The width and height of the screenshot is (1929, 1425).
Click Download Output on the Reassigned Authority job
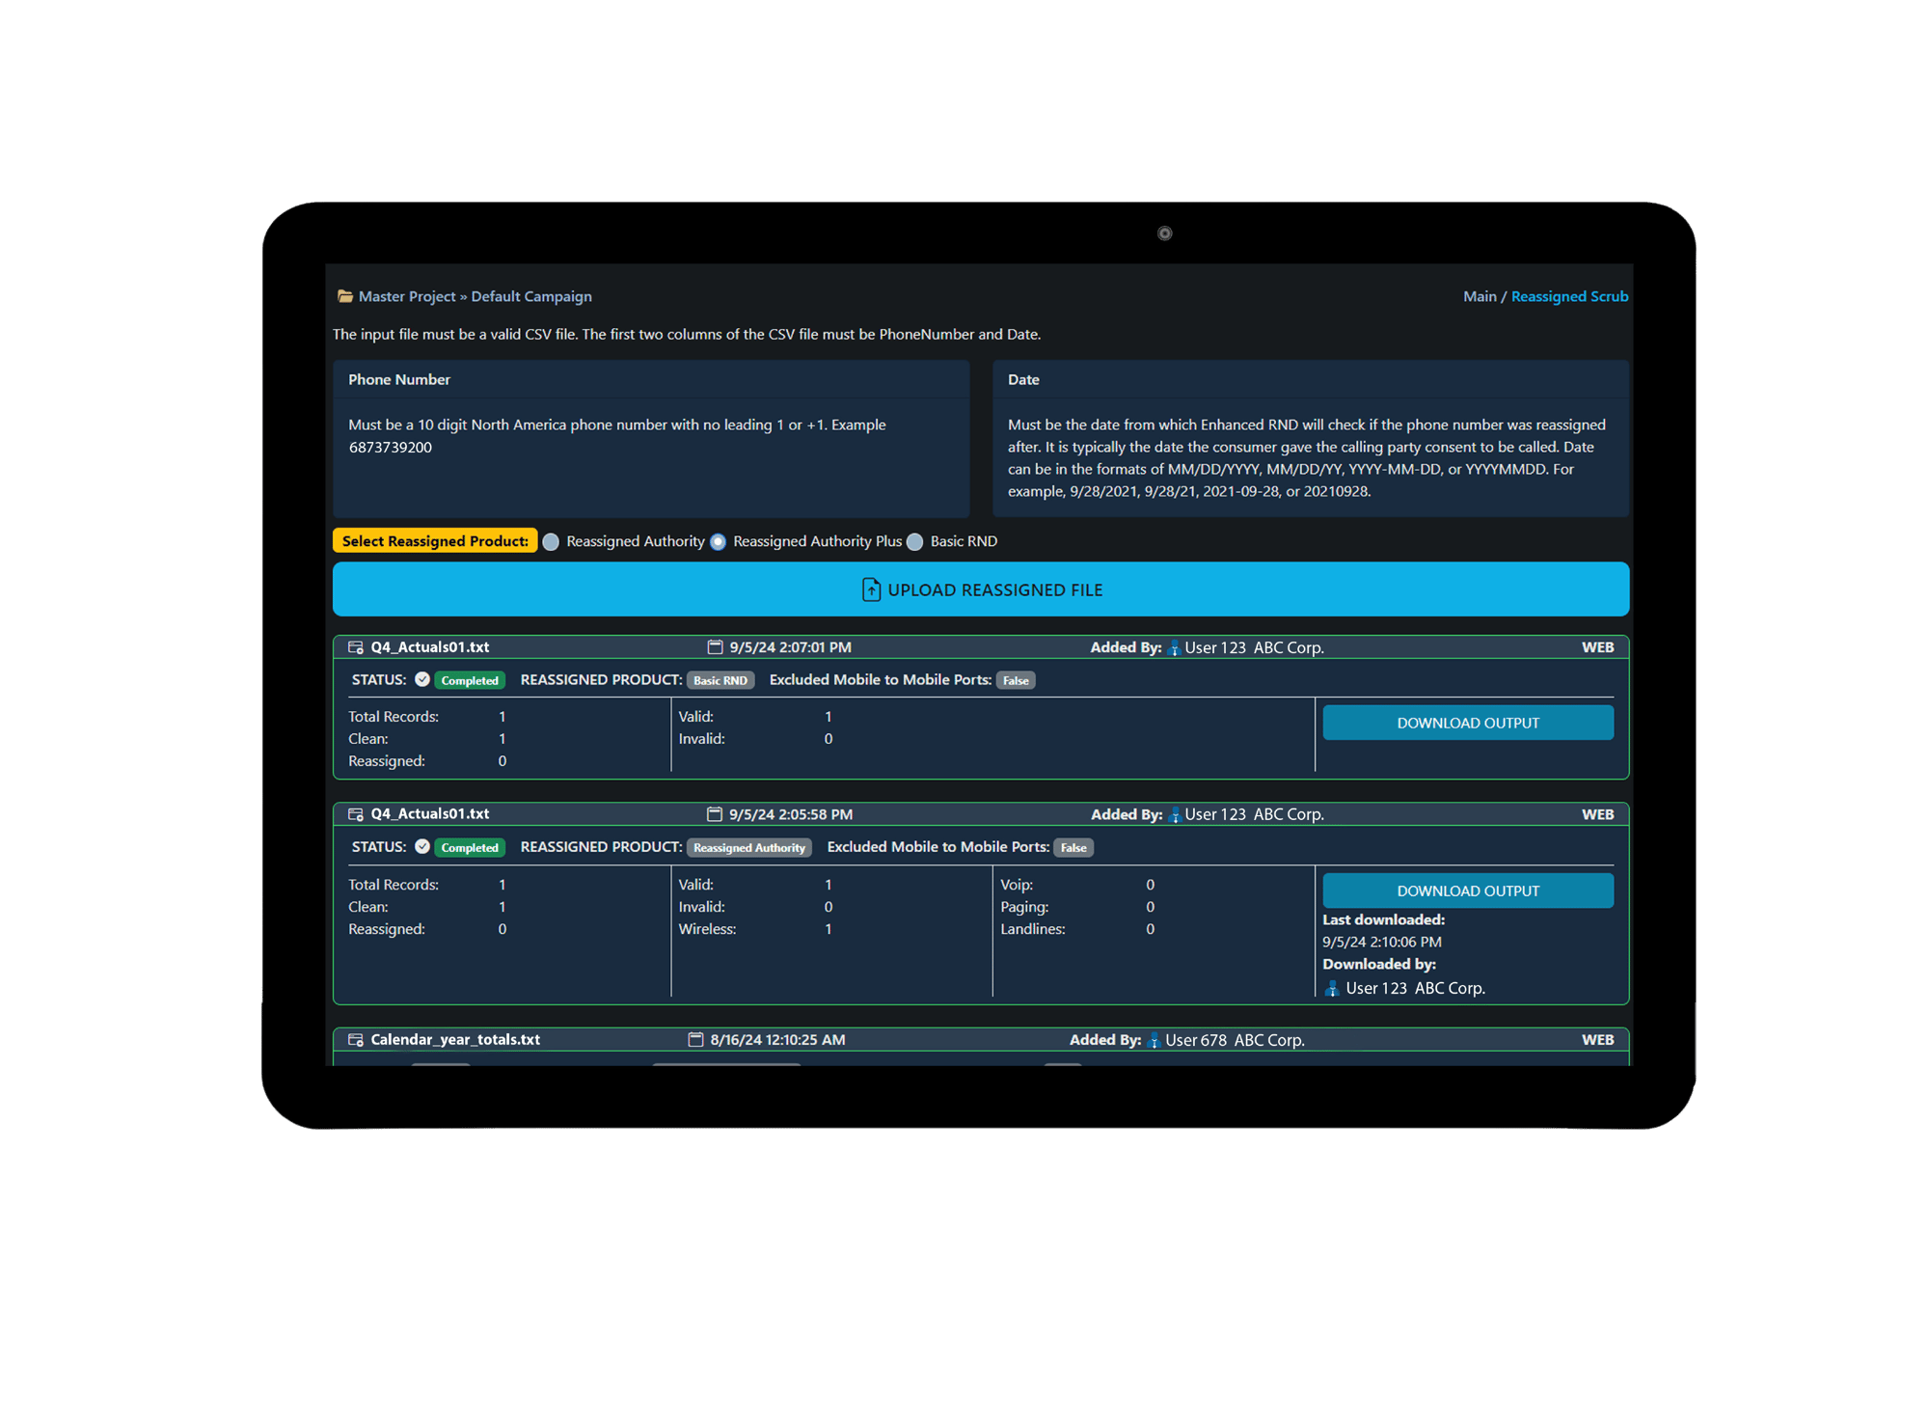(x=1468, y=891)
